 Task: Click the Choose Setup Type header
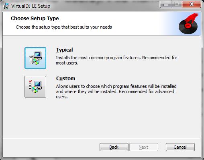35,19
